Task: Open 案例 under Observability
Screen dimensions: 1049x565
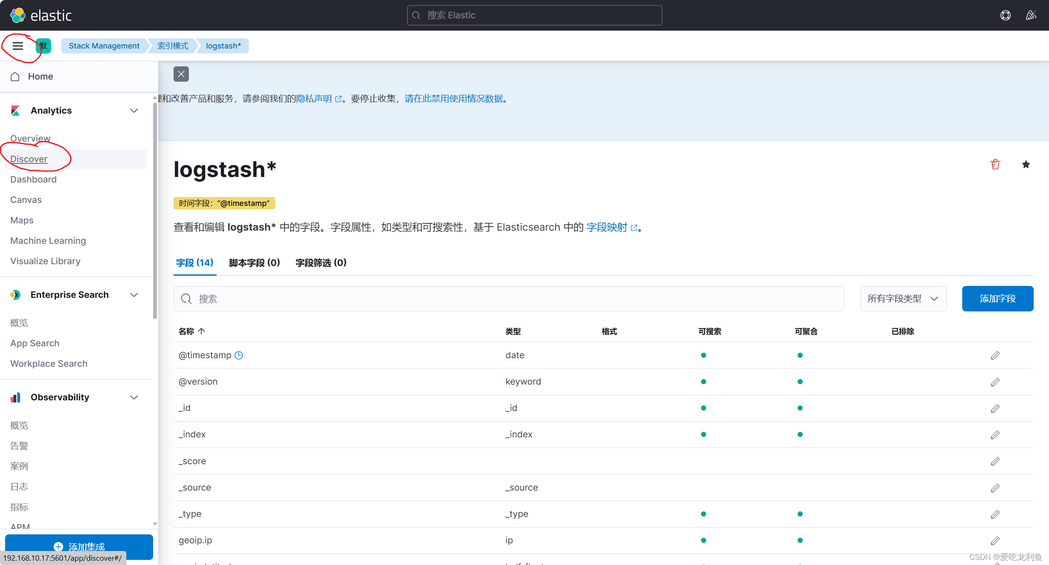Action: click(x=19, y=466)
